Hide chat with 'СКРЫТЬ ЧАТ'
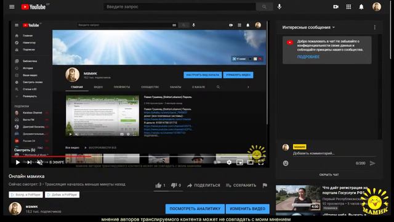394x222 pixels. pos(329,175)
